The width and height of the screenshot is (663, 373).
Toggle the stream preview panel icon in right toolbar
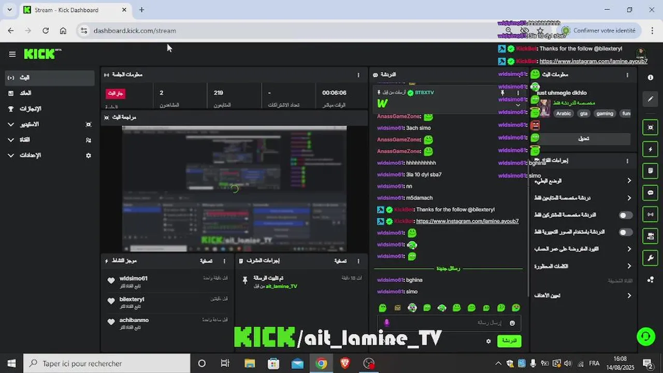[x=651, y=127]
